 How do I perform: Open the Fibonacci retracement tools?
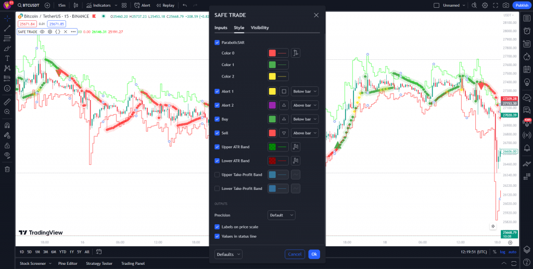pos(7,39)
